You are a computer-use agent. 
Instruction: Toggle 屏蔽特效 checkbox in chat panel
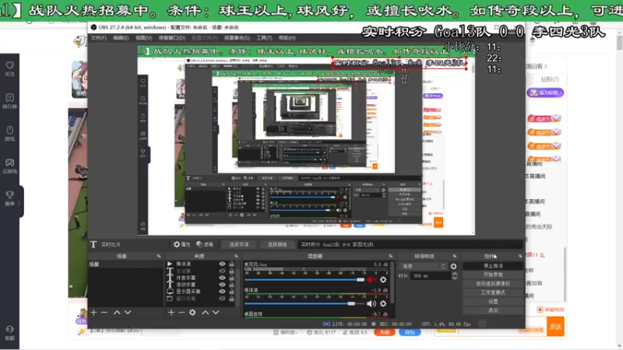click(x=540, y=310)
